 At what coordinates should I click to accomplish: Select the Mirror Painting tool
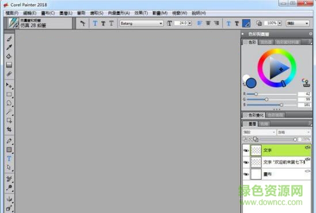click(x=9, y=199)
